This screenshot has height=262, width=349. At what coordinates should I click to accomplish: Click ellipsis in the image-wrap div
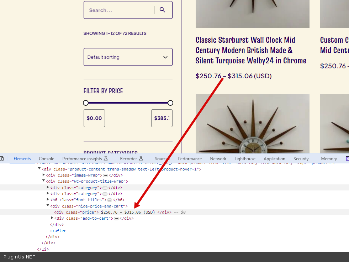coord(105,175)
